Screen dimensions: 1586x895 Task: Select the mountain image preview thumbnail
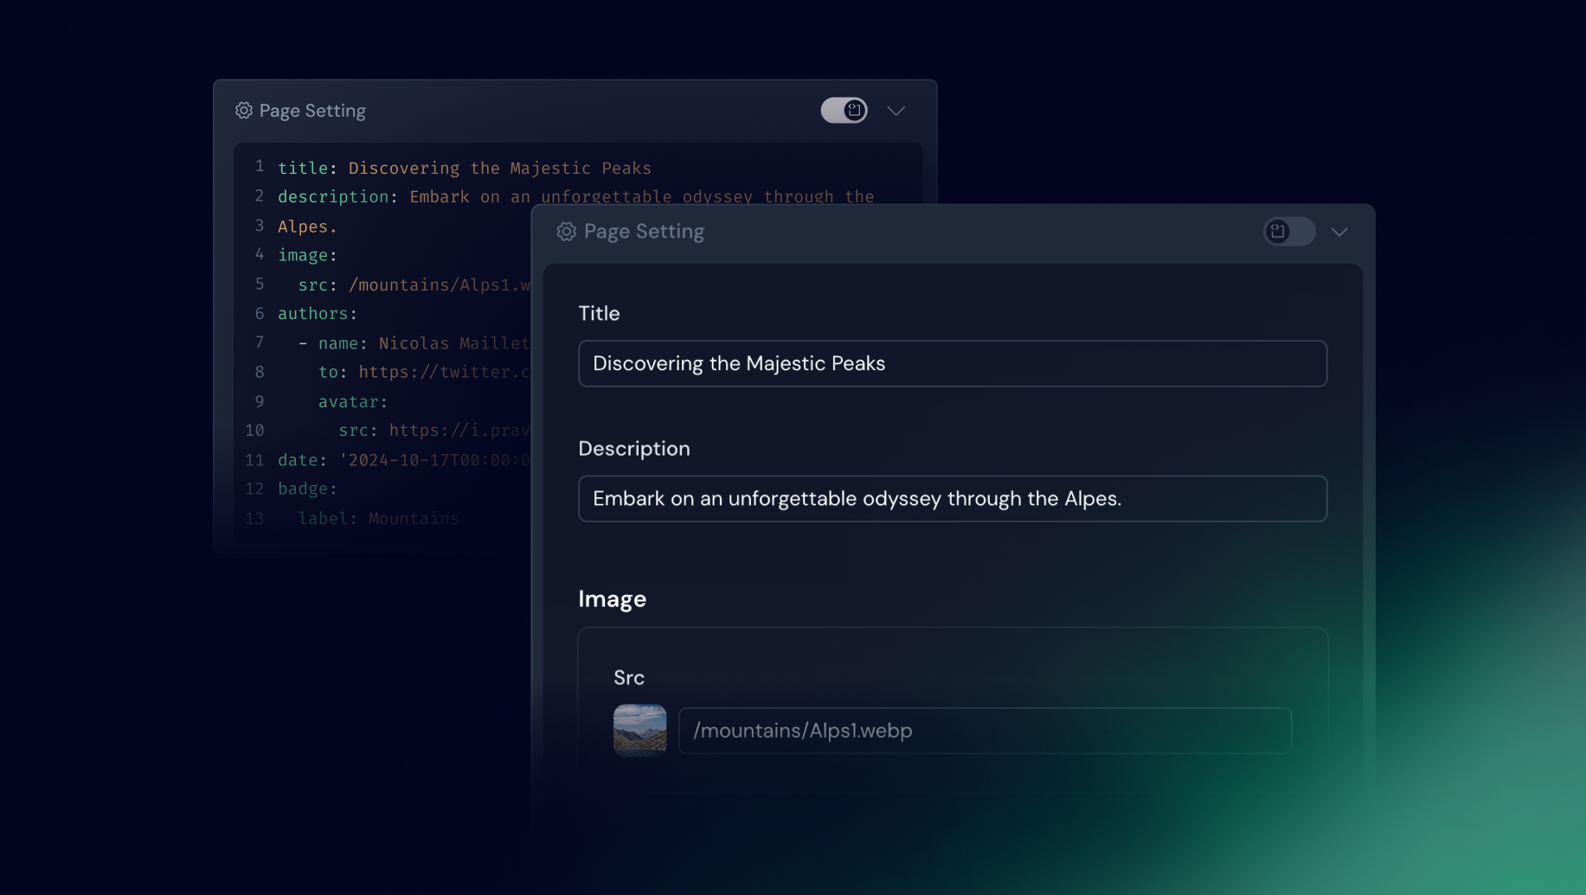pos(640,731)
